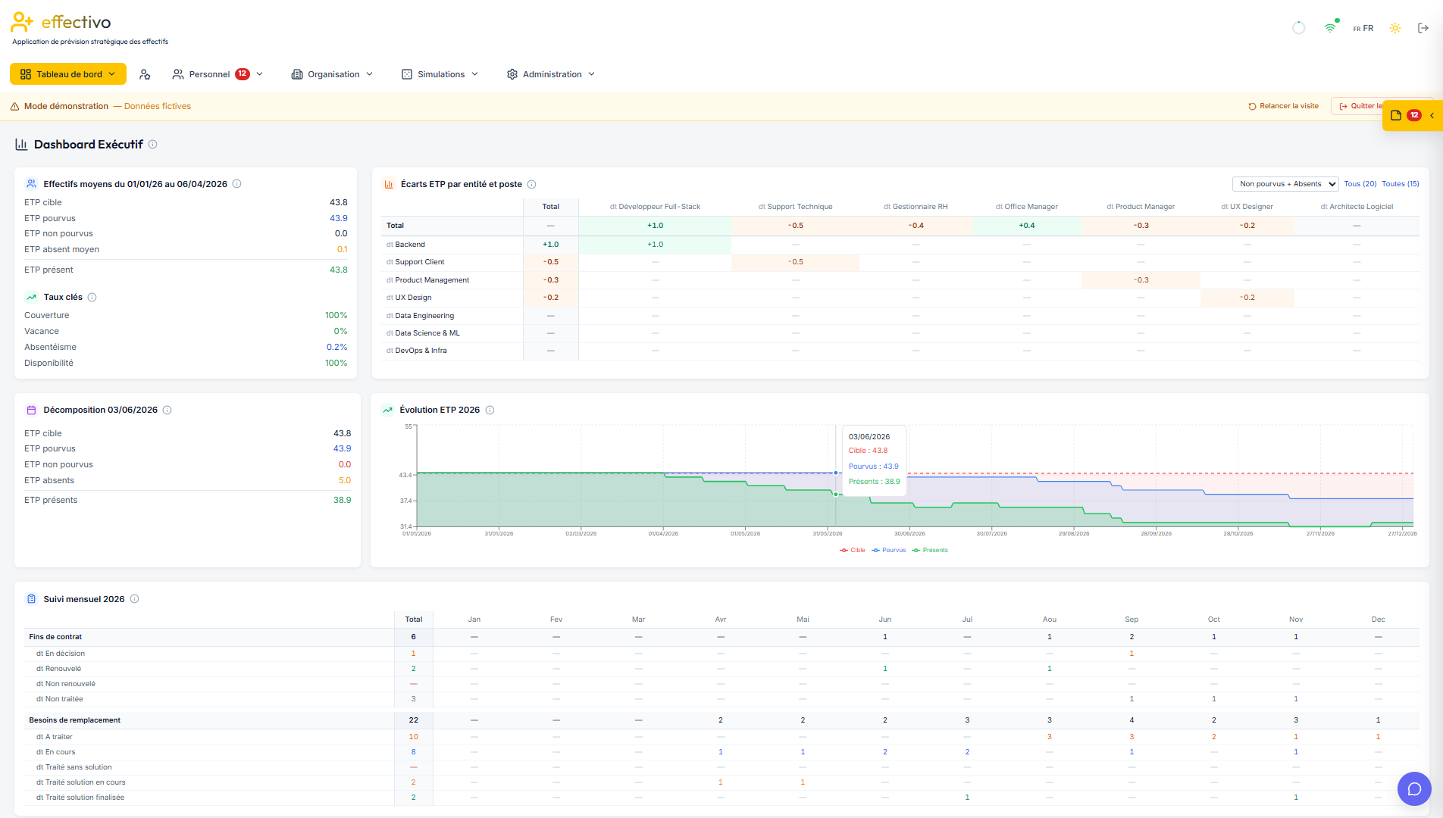Image resolution: width=1443 pixels, height=818 pixels.
Task: Expand the chevron next to Administration
Action: [x=592, y=74]
